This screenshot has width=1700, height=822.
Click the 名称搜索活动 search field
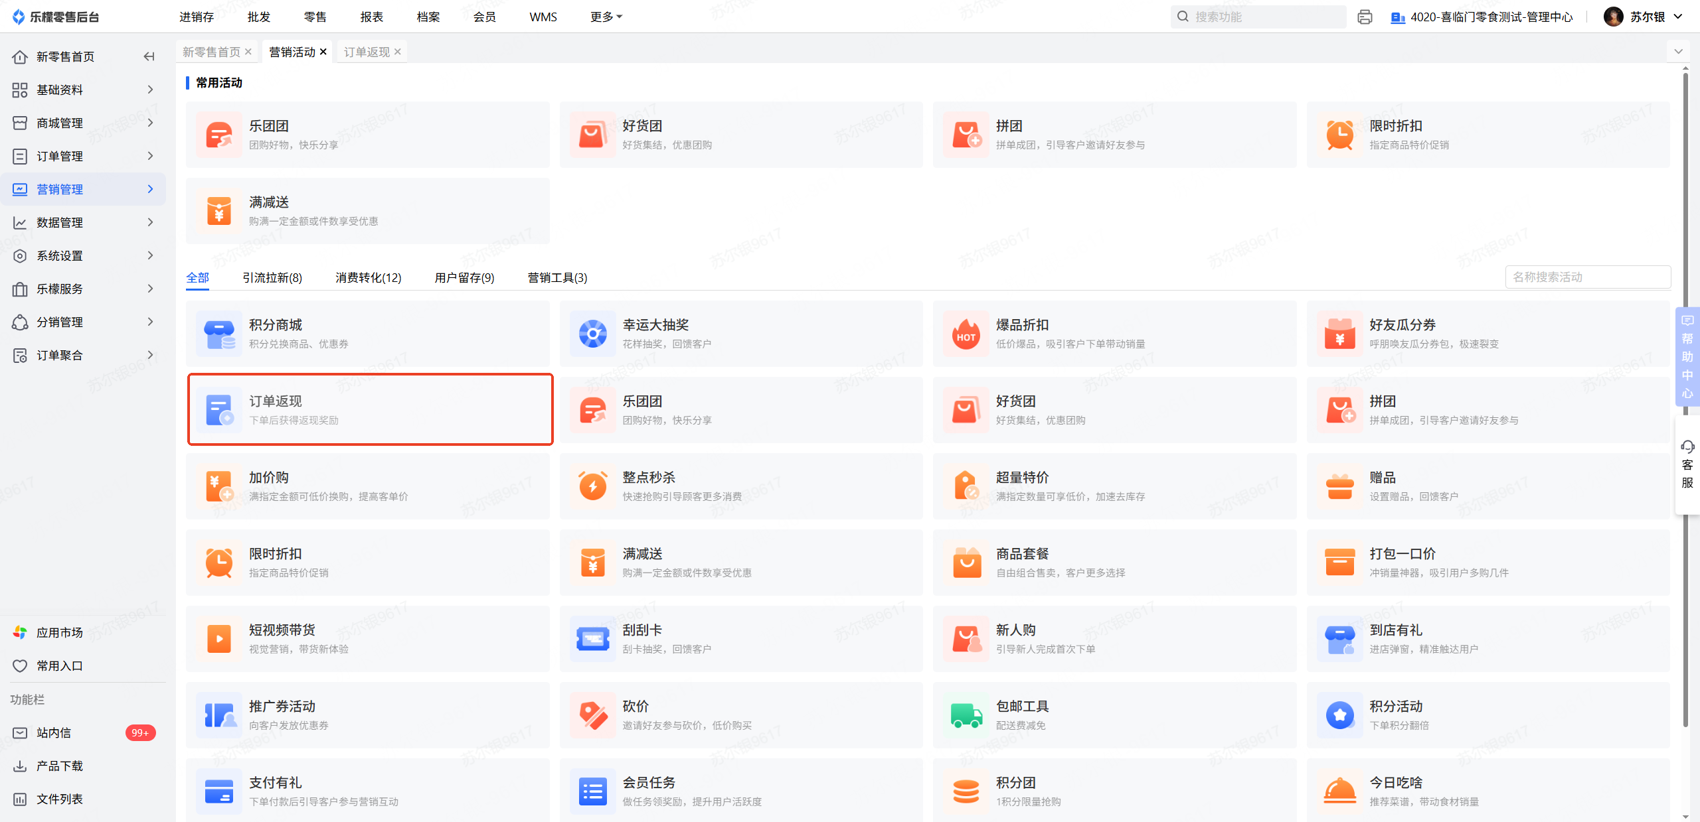(1587, 277)
